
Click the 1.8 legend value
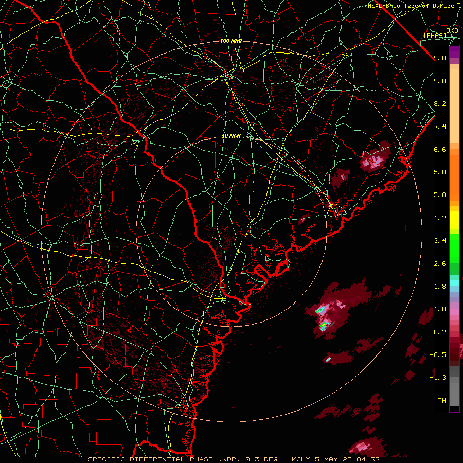(440, 287)
